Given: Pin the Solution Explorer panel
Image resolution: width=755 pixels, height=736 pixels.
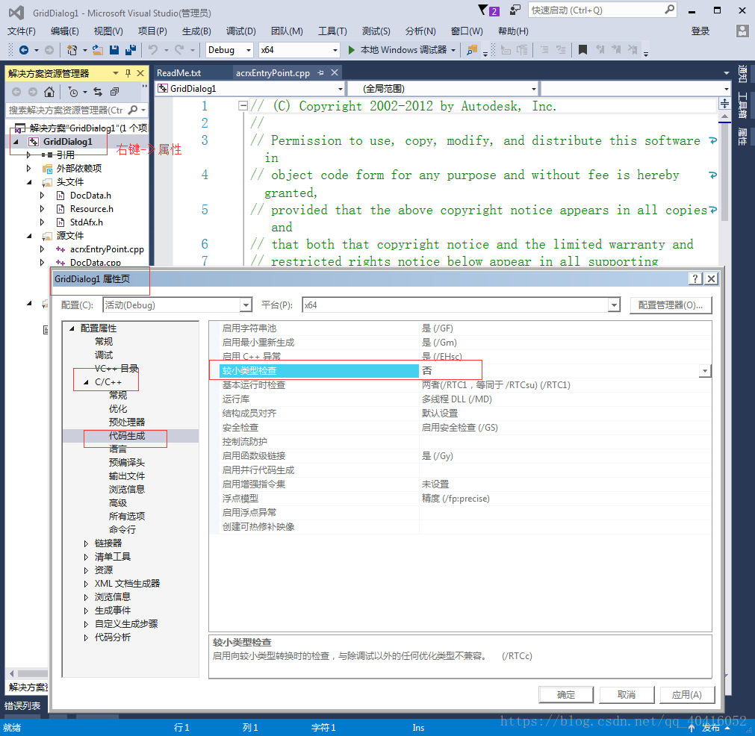Looking at the screenshot, I should point(128,73).
